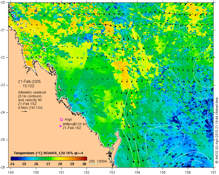Click the longitude axis label '151'

61,173
